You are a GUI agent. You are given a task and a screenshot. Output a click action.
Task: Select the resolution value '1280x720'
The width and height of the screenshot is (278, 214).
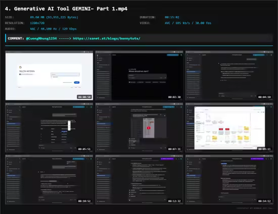coord(37,23)
